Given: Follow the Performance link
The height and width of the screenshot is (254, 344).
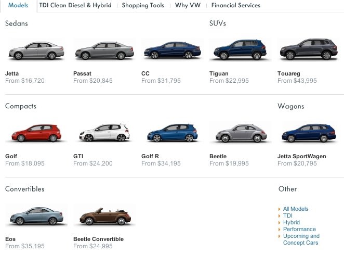Looking at the screenshot, I should click(x=299, y=229).
